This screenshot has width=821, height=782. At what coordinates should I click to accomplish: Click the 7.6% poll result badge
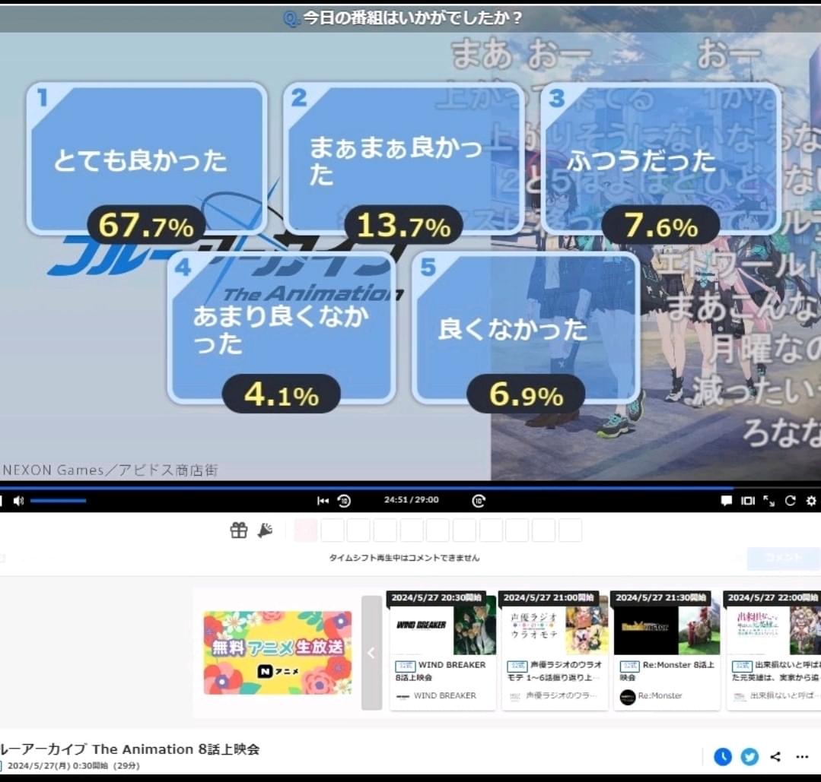(x=660, y=226)
